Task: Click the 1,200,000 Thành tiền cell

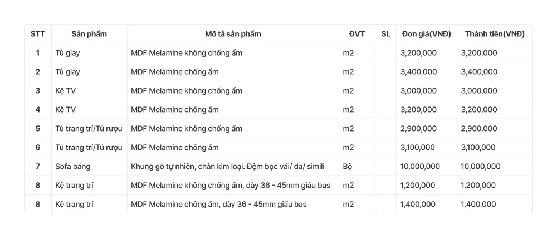Action: pyautogui.click(x=479, y=185)
